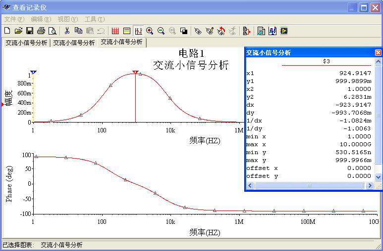Screen dimensions: 383x251
Task: Click the Cut scissors icon
Action: [x=67, y=31]
